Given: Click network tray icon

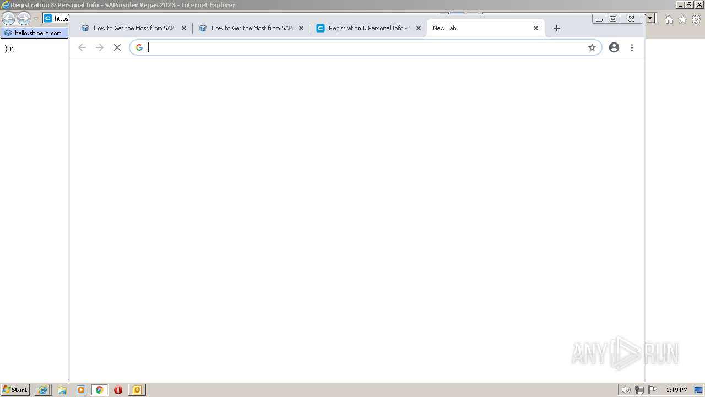Looking at the screenshot, I should 639,390.
